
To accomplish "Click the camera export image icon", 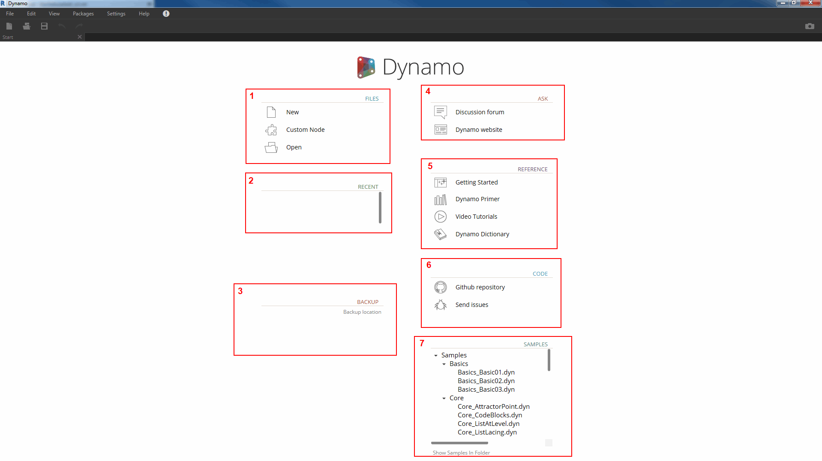I will tap(809, 26).
